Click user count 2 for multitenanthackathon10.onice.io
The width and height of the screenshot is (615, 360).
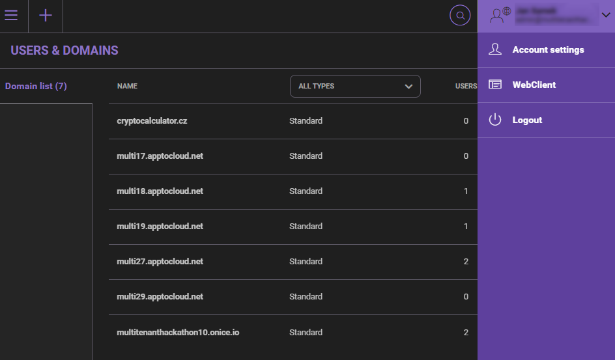click(x=466, y=332)
